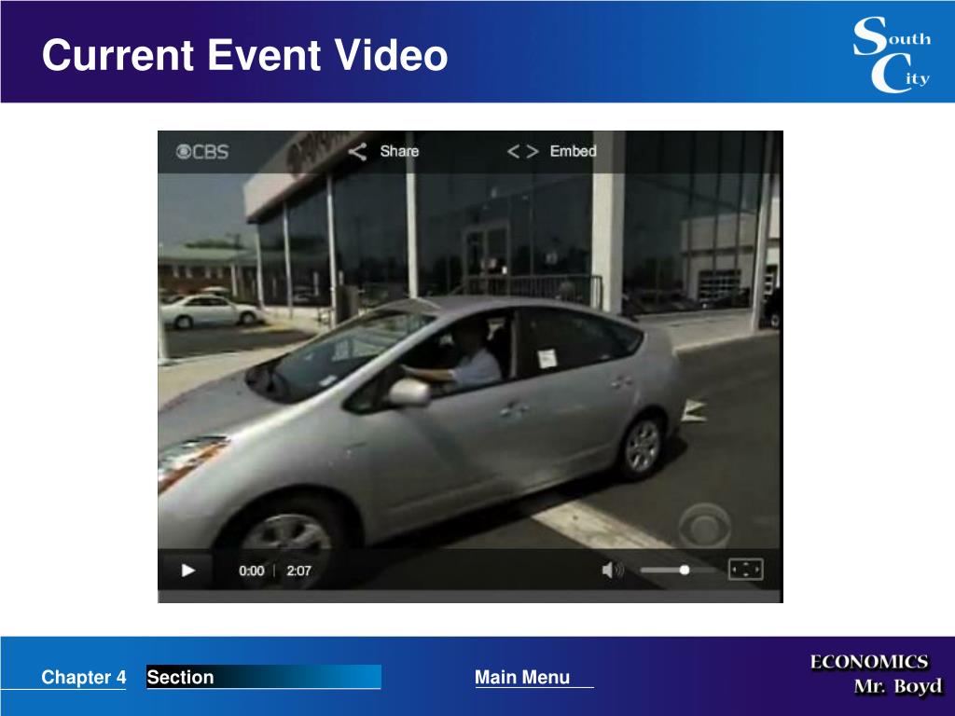Image resolution: width=955 pixels, height=716 pixels.
Task: Click the ECONOMICS text in footer
Action: click(x=869, y=662)
